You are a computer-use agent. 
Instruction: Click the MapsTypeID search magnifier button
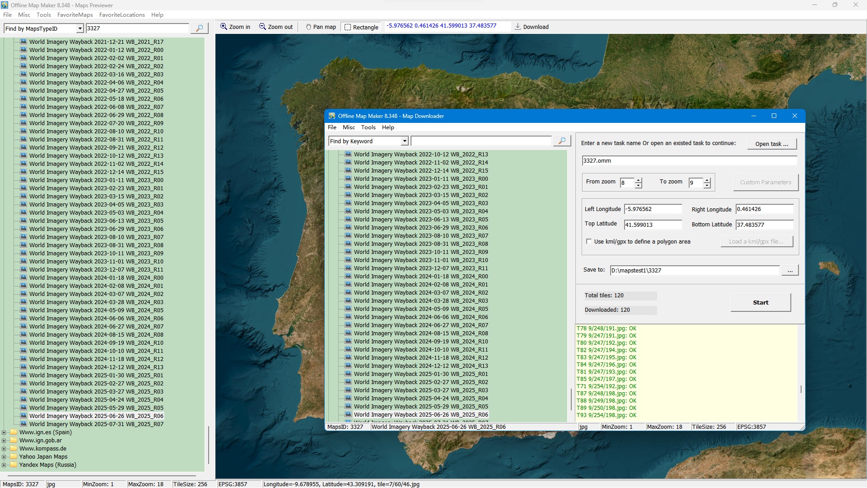[199, 28]
